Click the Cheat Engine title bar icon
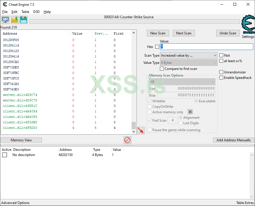255x206 pixels. [x=5, y=4]
